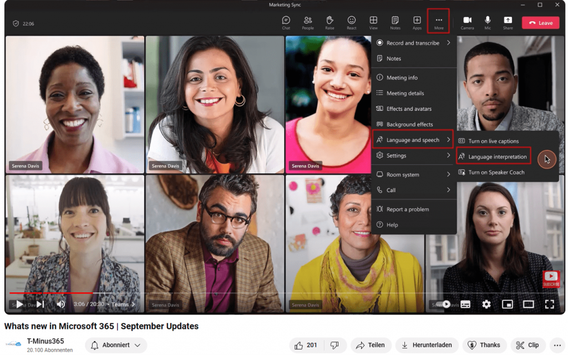Click the Thanks button
This screenshot has width=568, height=355.
click(484, 345)
